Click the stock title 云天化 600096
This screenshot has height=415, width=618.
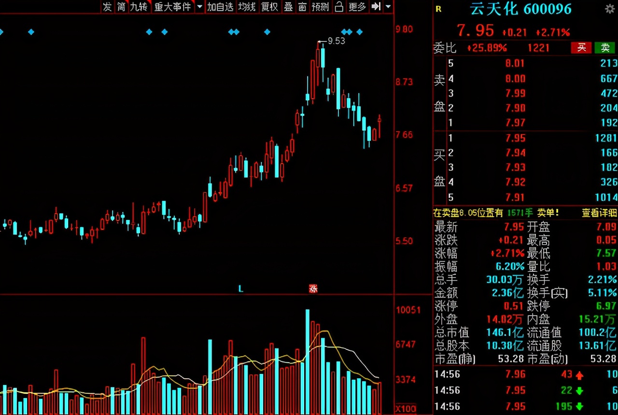pos(520,9)
